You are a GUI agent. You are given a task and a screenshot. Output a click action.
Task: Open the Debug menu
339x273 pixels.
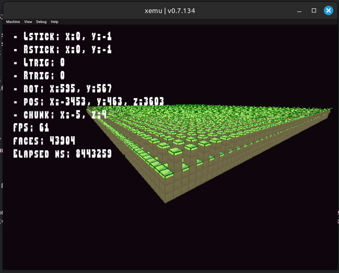pyautogui.click(x=41, y=22)
